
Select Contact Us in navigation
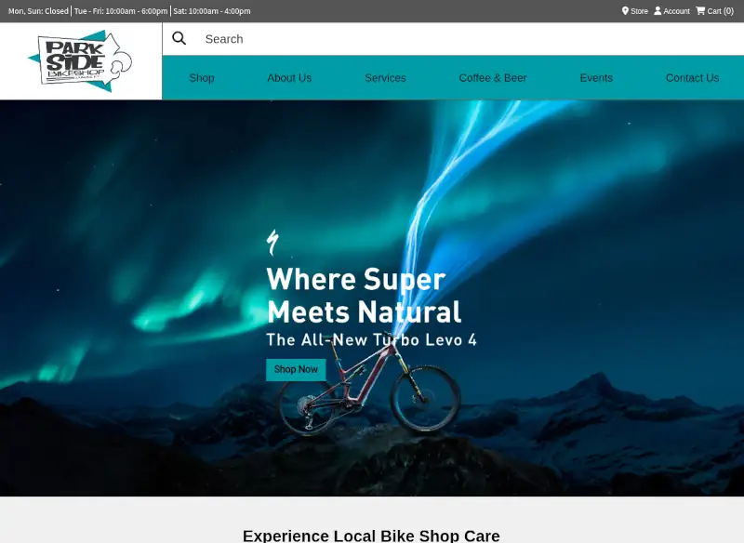[692, 78]
